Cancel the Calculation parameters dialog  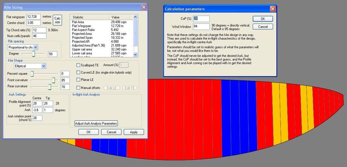coord(262,26)
